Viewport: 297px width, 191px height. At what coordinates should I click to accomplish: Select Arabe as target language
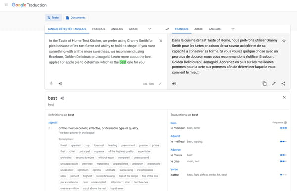point(198,29)
